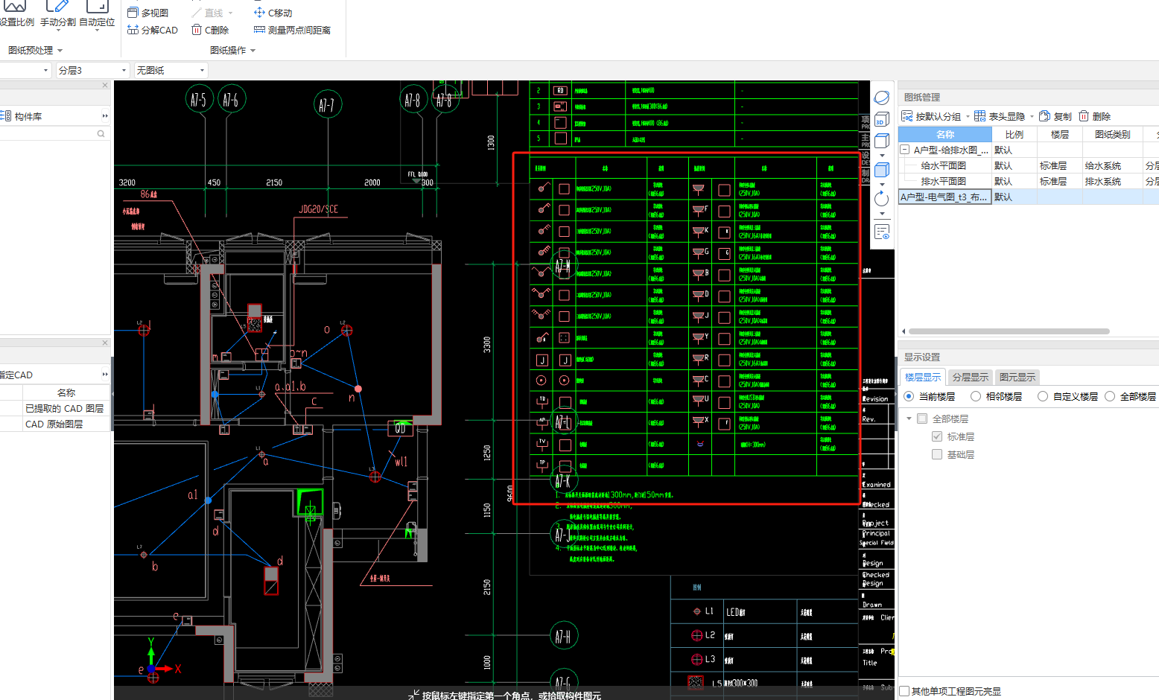1159x700 pixels.
Task: Click the wireframe cube view icon
Action: (x=882, y=141)
